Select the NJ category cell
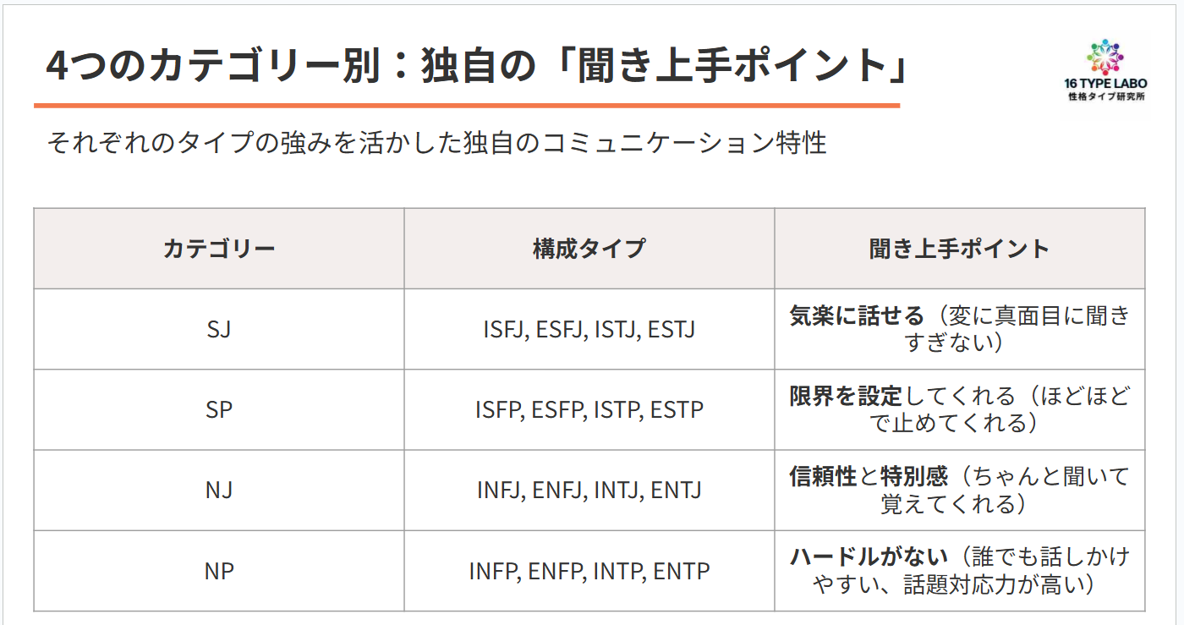 (219, 491)
